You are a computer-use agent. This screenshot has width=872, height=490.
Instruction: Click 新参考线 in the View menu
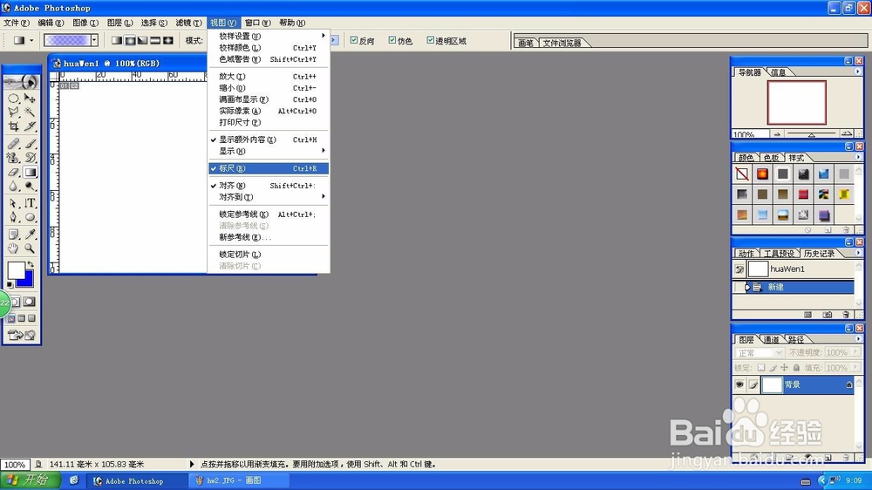tap(269, 237)
